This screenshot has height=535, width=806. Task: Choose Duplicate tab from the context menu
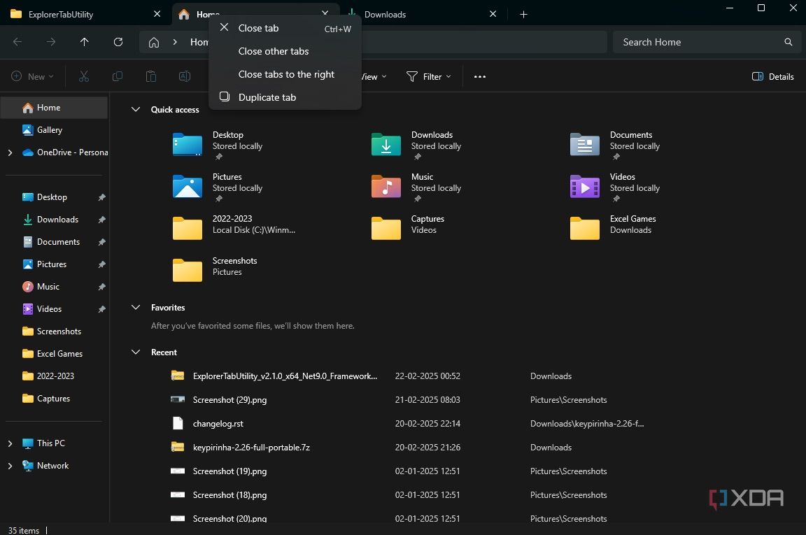point(267,97)
